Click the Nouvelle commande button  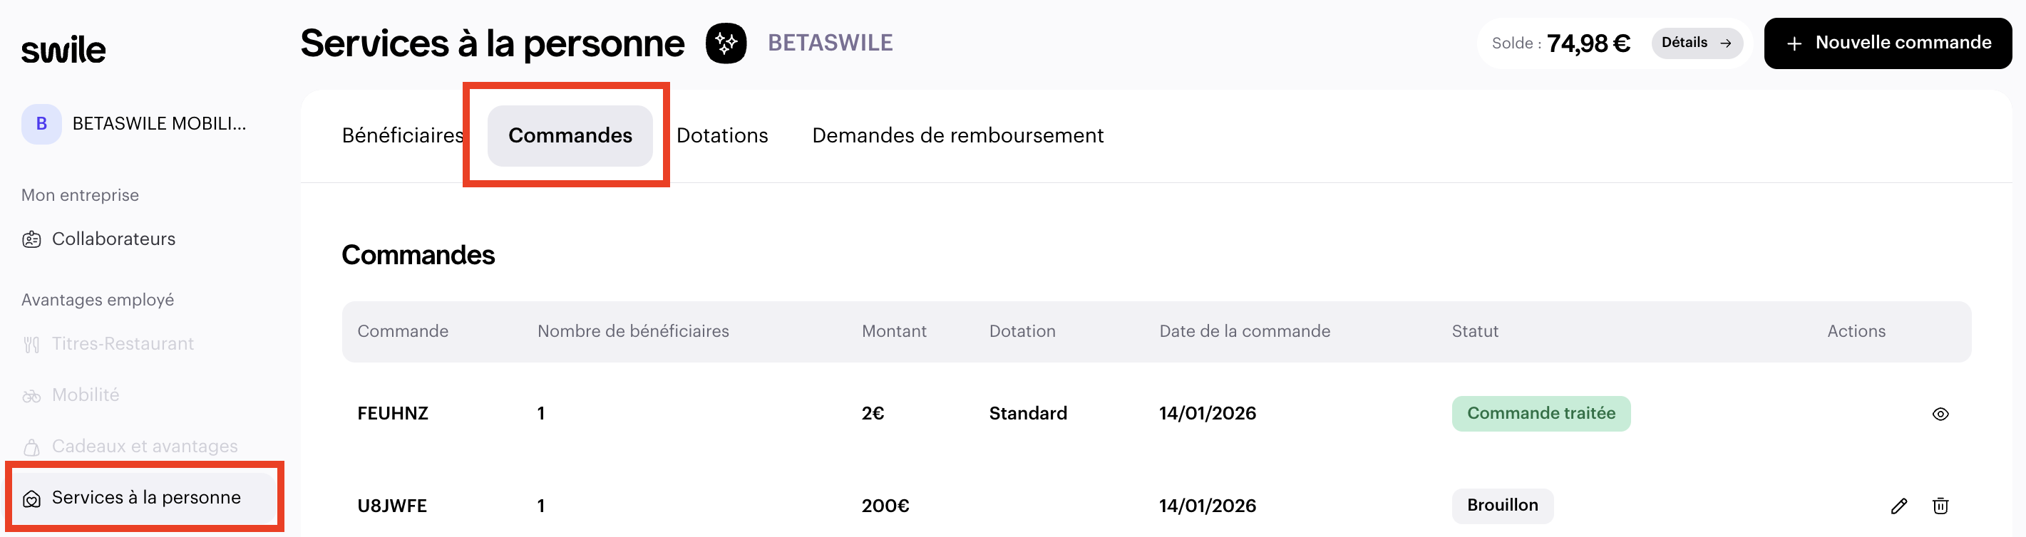click(1887, 43)
